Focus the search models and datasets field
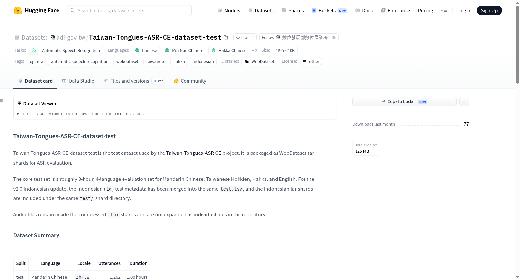The image size is (520, 280). coord(129,10)
